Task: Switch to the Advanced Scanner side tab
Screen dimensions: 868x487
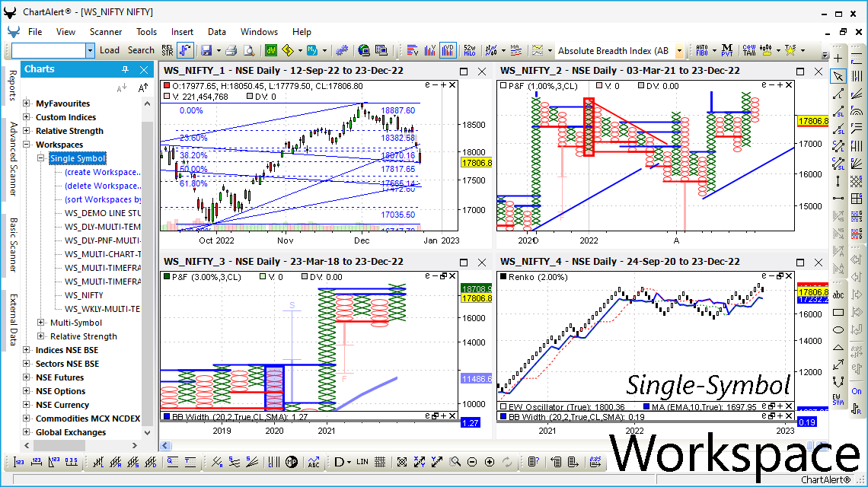Action: click(12, 159)
